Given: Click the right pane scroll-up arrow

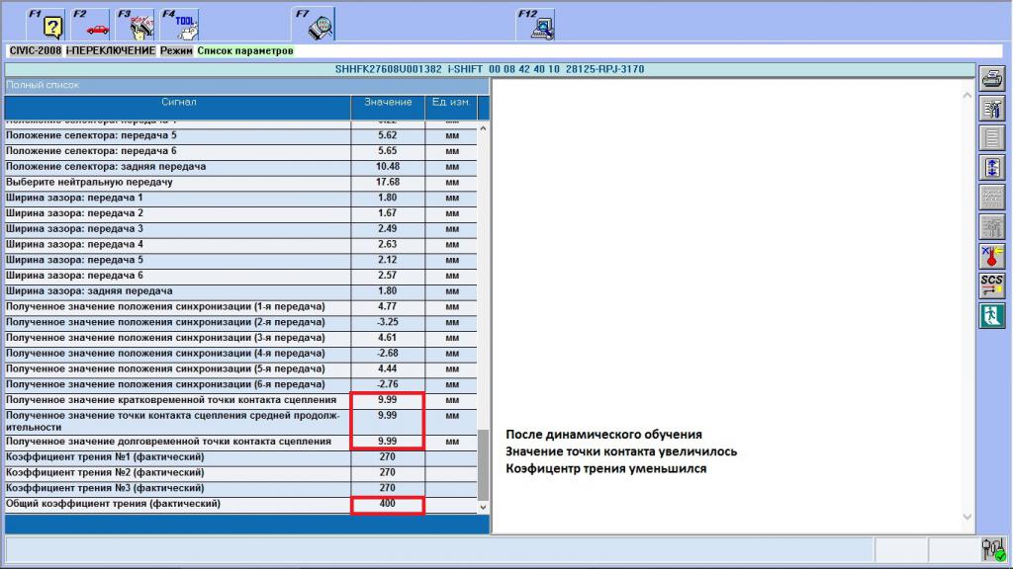Looking at the screenshot, I should pos(967,95).
